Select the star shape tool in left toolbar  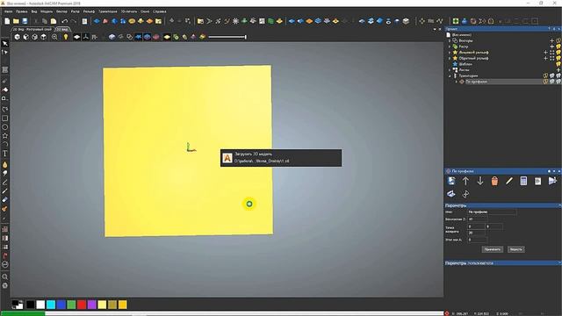[x=5, y=136]
